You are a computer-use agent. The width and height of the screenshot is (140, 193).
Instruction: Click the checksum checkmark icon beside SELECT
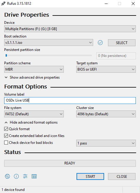[x=100, y=43]
